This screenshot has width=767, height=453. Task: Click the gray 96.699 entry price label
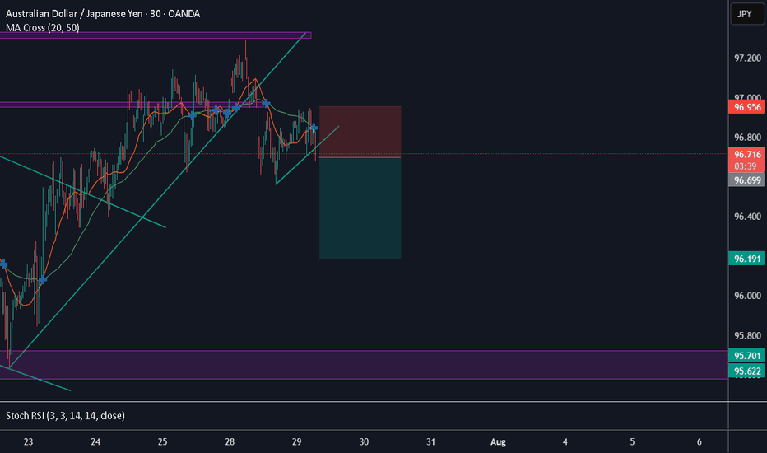(747, 180)
